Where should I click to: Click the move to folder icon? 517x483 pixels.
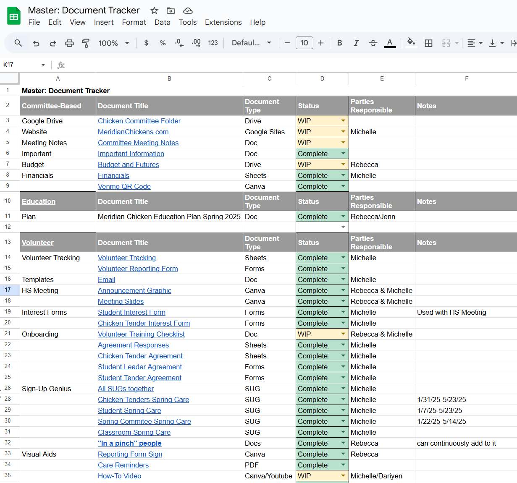point(171,10)
